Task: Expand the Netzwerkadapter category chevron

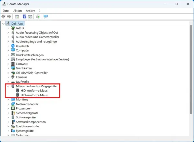Action: pos(8,104)
